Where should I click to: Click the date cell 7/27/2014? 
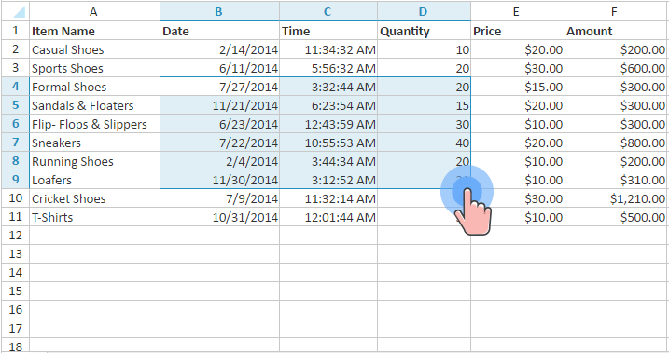[x=219, y=87]
